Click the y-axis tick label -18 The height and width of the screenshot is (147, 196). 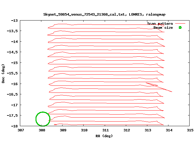click(x=14, y=126)
